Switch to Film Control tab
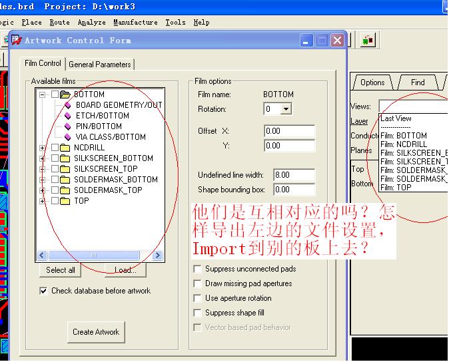The image size is (449, 362). pos(43,63)
